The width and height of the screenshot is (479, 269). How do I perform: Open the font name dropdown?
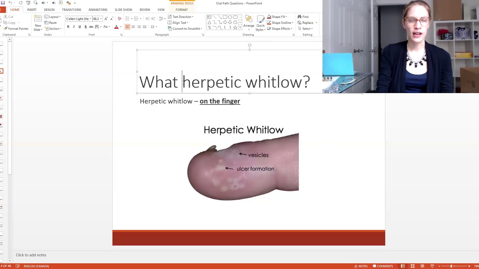(x=90, y=19)
